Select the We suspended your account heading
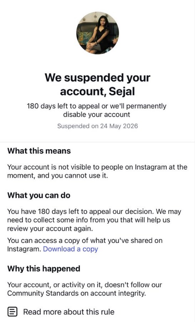 coord(97,84)
